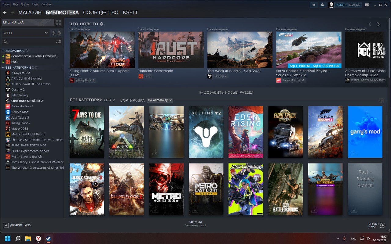Viewport: 391px width, 244px height.
Task: Go to the МАГАЗИН tab
Action: pyautogui.click(x=30, y=13)
